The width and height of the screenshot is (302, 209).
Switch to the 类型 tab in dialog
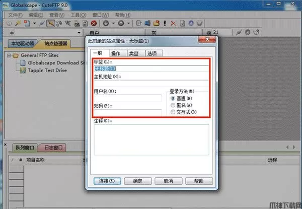(x=136, y=53)
